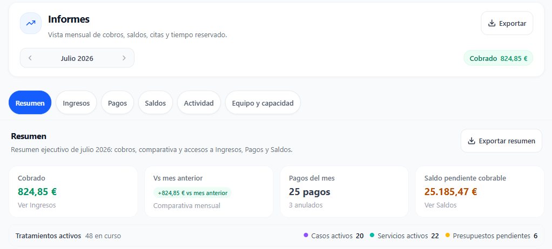Click the Exportar resumen button
The image size is (552, 249).
tap(501, 141)
